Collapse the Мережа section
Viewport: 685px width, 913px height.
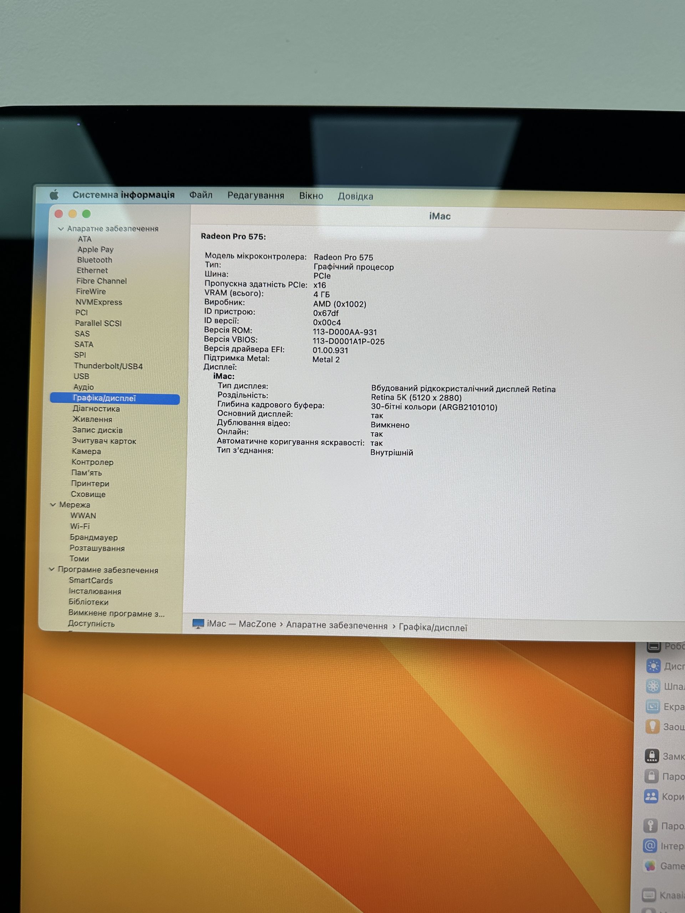click(x=53, y=504)
